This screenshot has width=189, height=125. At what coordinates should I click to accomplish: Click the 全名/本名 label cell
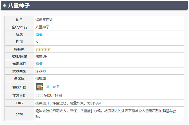pos(19,27)
